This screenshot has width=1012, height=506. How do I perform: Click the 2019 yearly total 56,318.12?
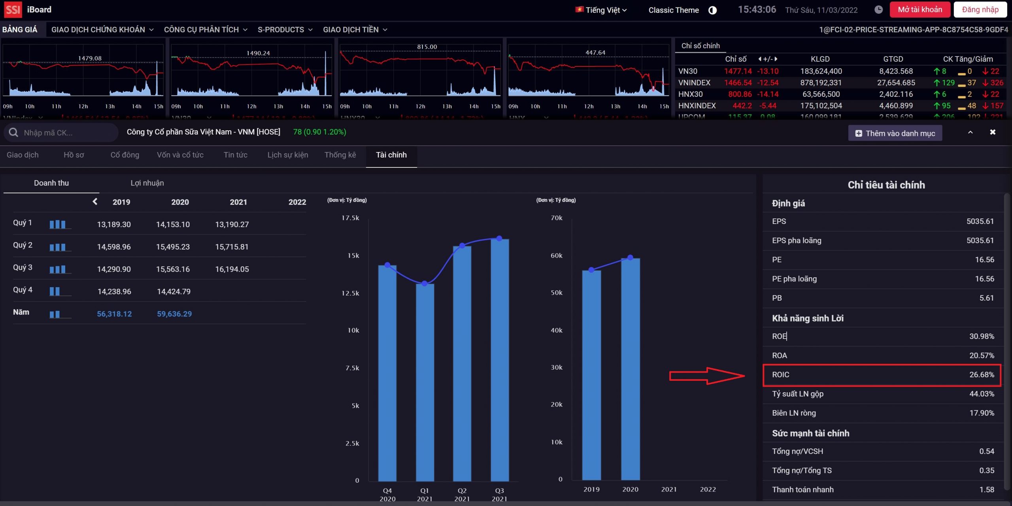click(x=114, y=314)
